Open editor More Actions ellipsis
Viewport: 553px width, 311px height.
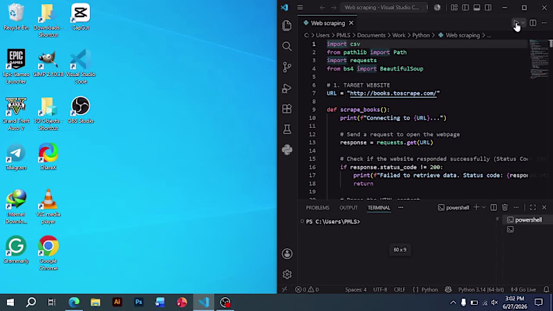point(544,23)
